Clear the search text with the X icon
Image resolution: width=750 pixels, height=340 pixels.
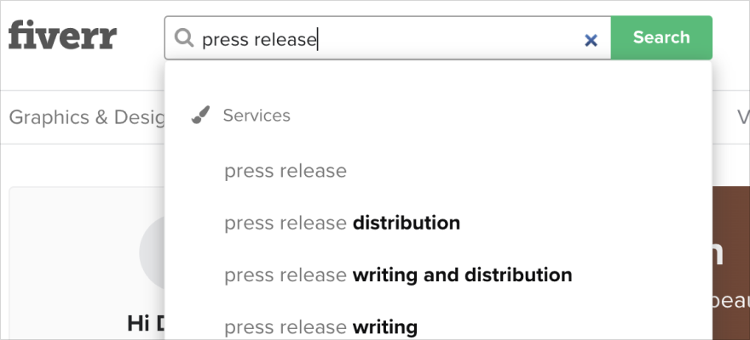pyautogui.click(x=591, y=41)
